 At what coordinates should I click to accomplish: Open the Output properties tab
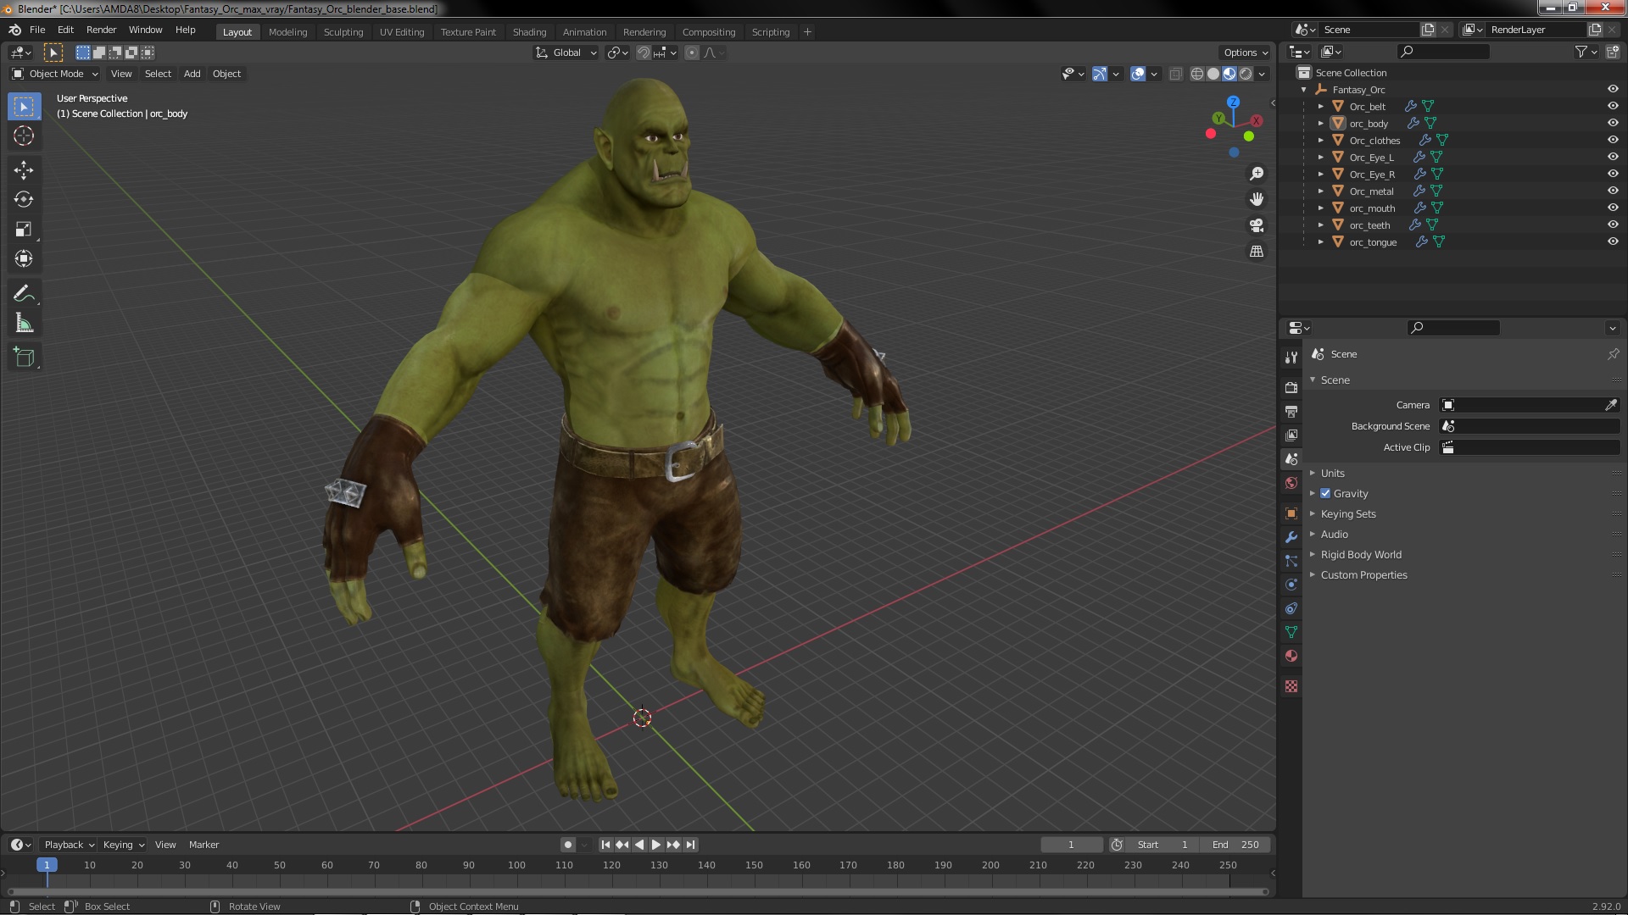click(1291, 411)
